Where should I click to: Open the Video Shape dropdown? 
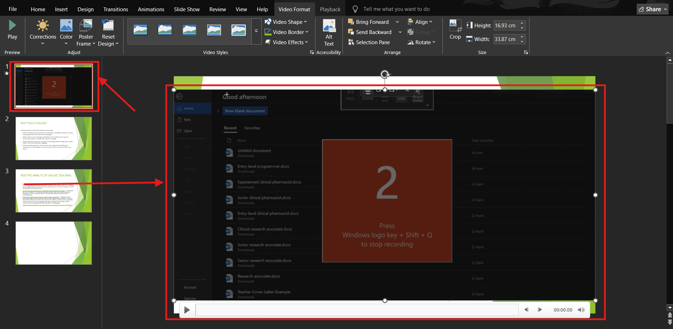(x=286, y=21)
